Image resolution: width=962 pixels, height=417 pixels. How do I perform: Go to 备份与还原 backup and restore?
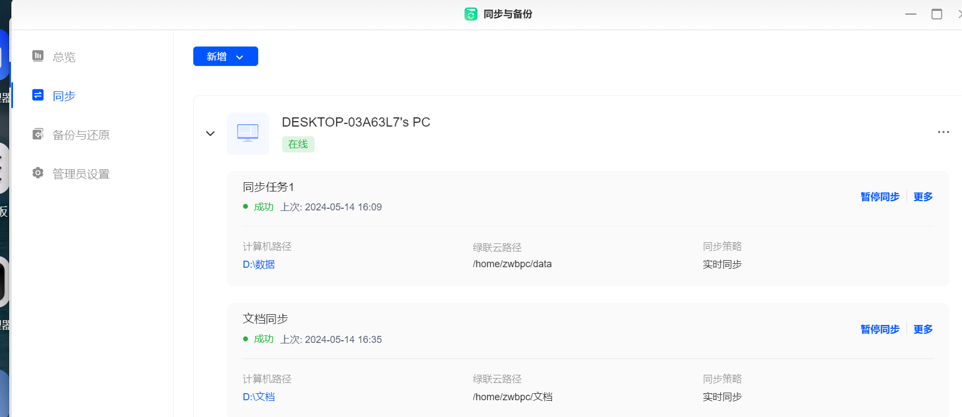pos(81,135)
